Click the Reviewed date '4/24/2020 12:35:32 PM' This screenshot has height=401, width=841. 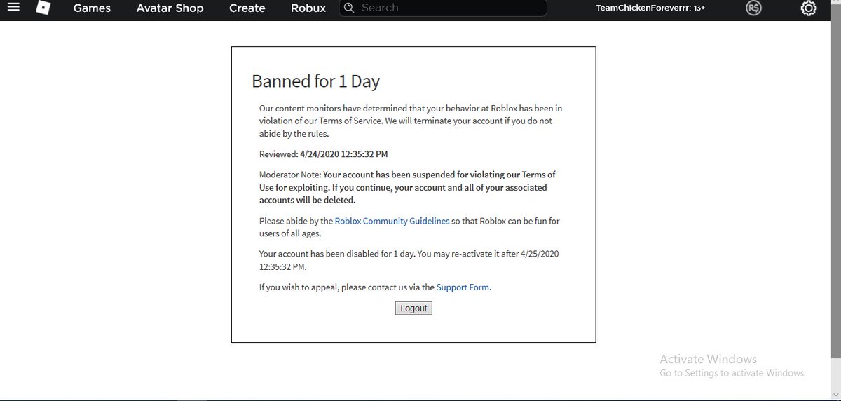[343, 154]
